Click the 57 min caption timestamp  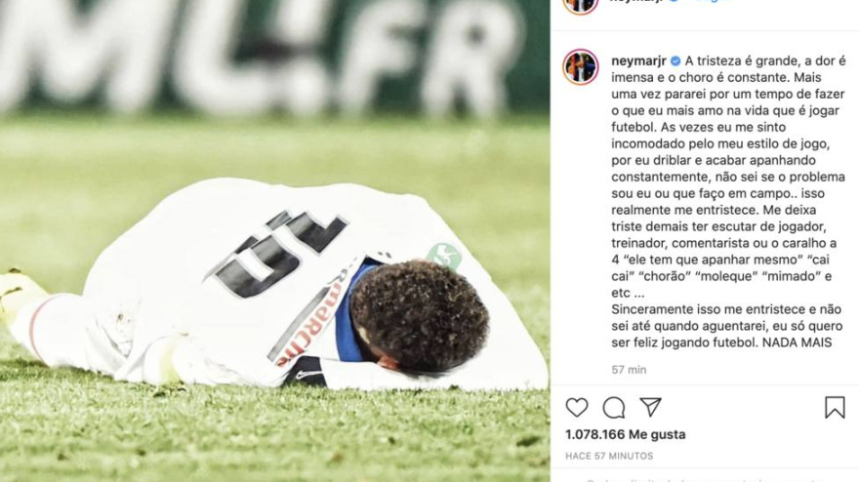(629, 370)
